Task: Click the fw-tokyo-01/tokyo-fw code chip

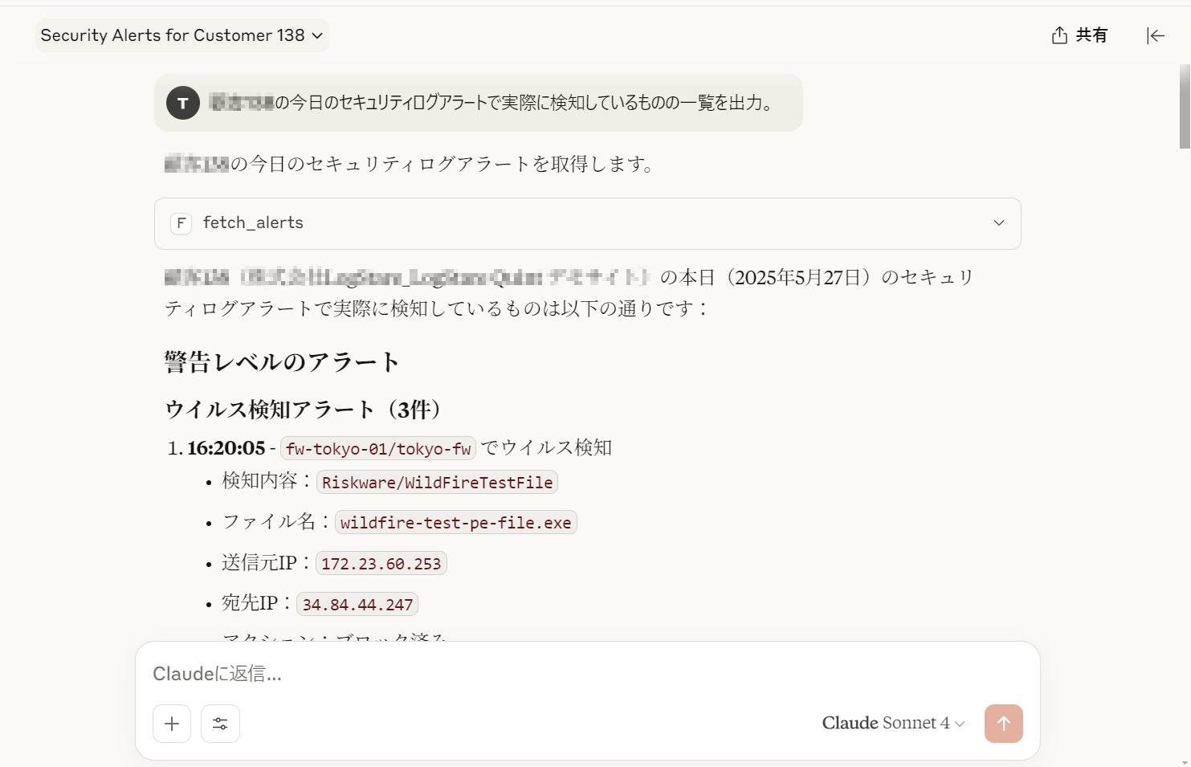Action: tap(378, 449)
